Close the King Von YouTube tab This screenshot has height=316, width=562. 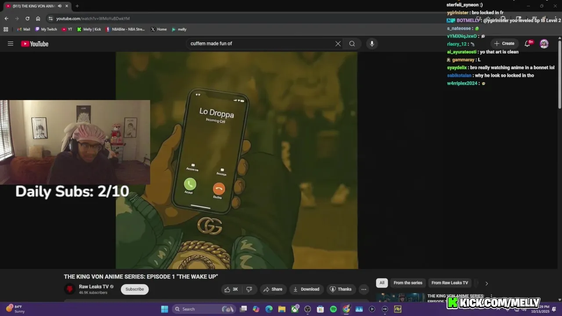pos(67,6)
